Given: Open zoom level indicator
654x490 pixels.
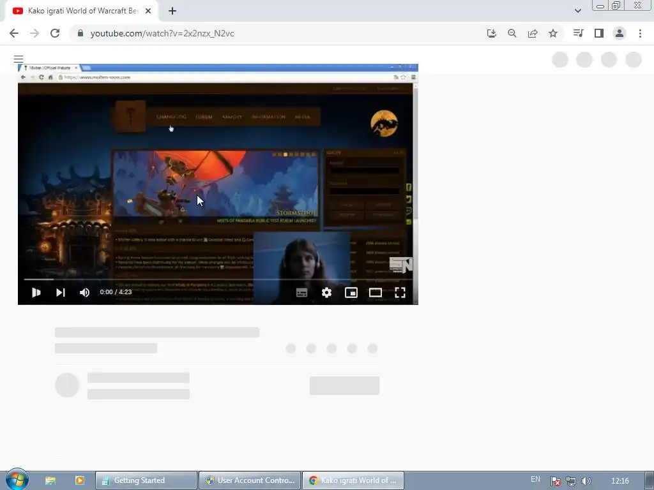Looking at the screenshot, I should [x=512, y=33].
